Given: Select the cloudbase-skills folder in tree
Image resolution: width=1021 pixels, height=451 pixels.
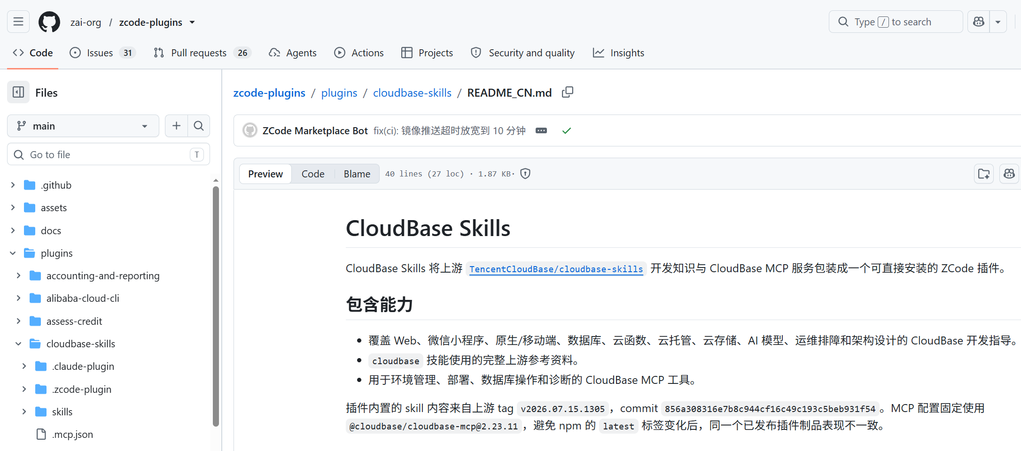Looking at the screenshot, I should (81, 344).
